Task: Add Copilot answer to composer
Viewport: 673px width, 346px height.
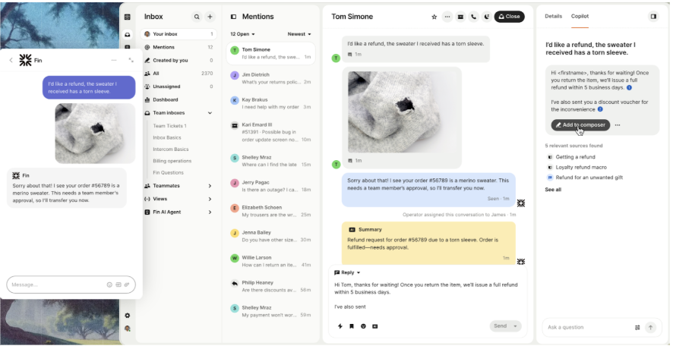Action: coord(580,125)
